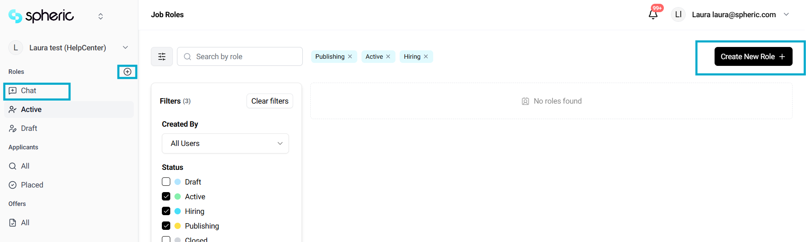Image resolution: width=806 pixels, height=242 pixels.
Task: Click the Create New Role button
Action: point(753,57)
